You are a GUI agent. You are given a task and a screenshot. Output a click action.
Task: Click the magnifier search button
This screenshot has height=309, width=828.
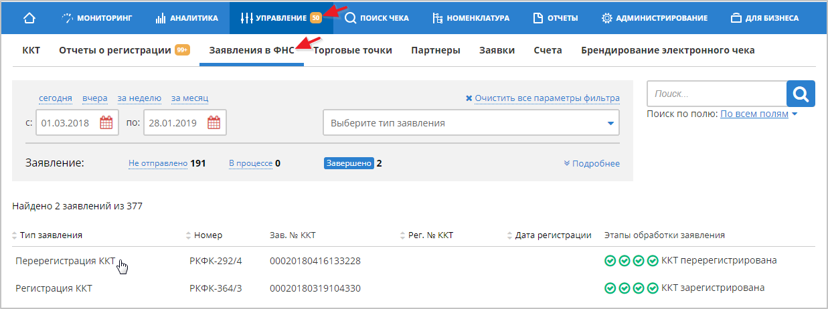801,94
